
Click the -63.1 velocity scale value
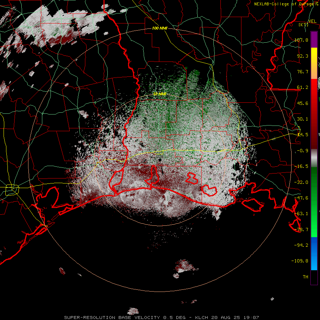coord(301,214)
